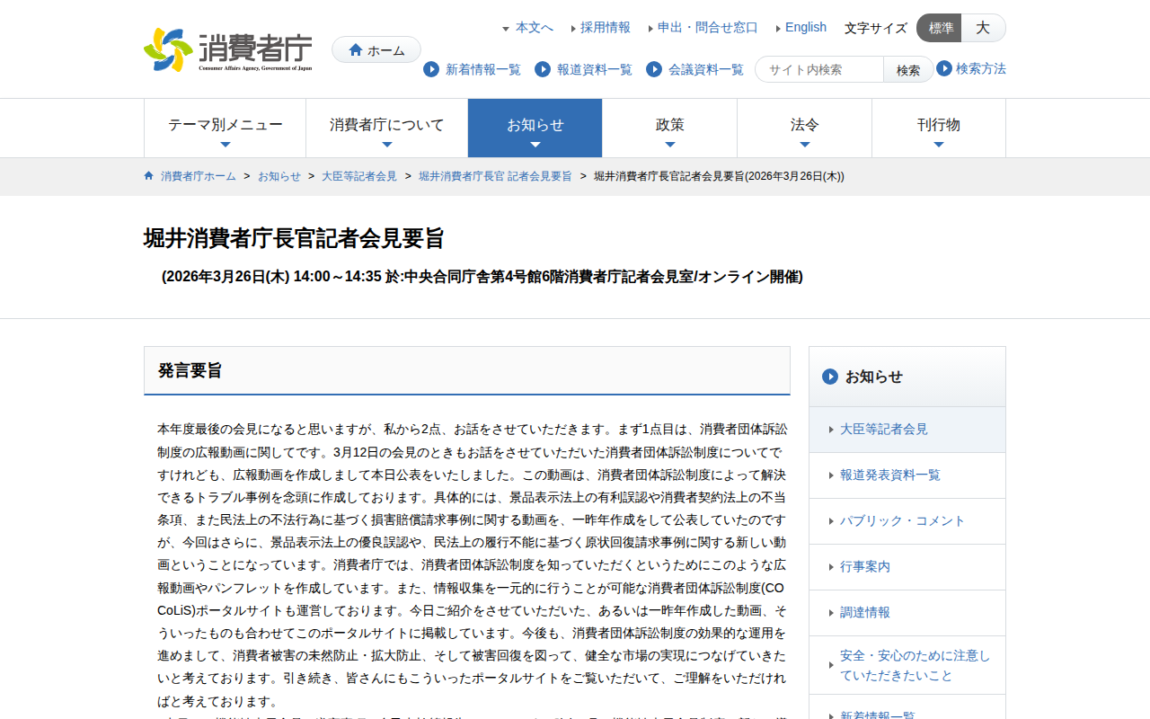Click the サイト内検索 search field

coord(819,70)
